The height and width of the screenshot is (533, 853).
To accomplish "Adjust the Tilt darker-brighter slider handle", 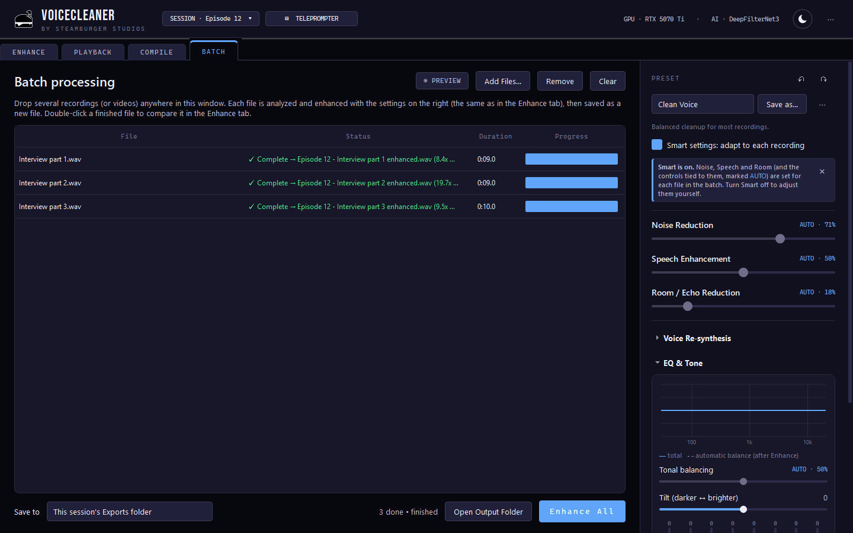I will click(743, 509).
